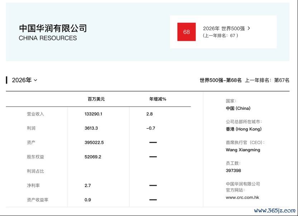Select the company title 中国华润有限公司

(53, 28)
